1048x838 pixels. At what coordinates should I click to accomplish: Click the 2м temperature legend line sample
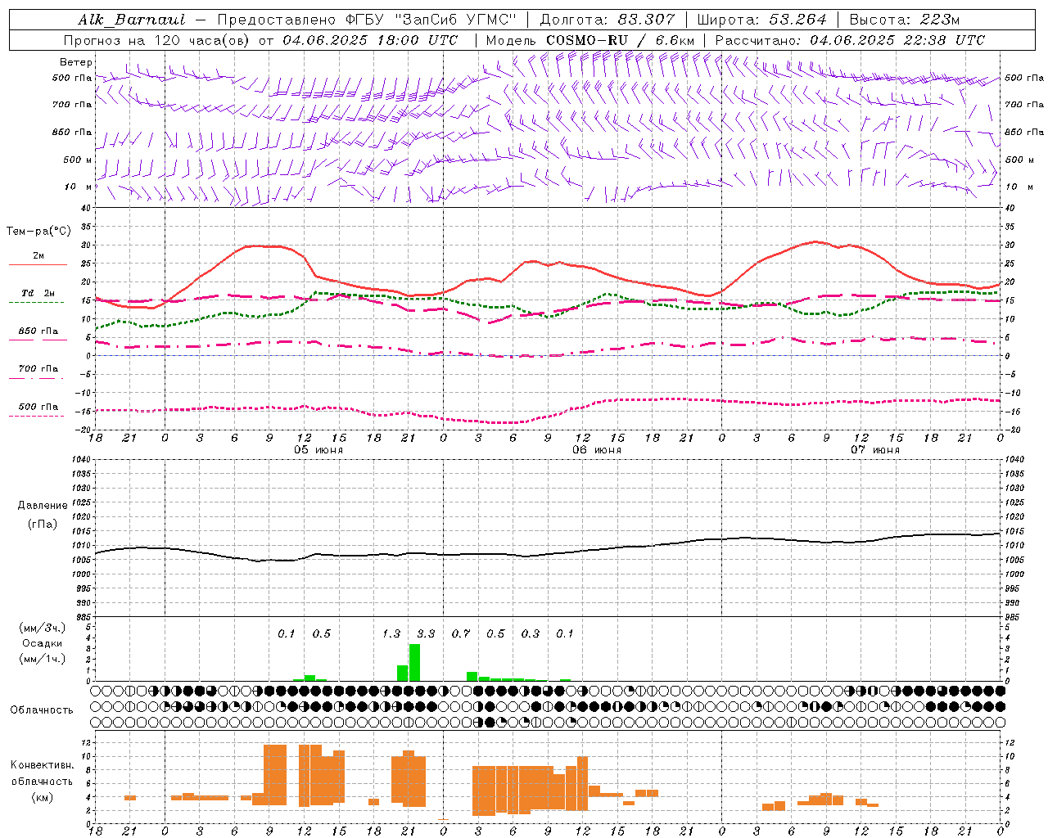(x=38, y=265)
